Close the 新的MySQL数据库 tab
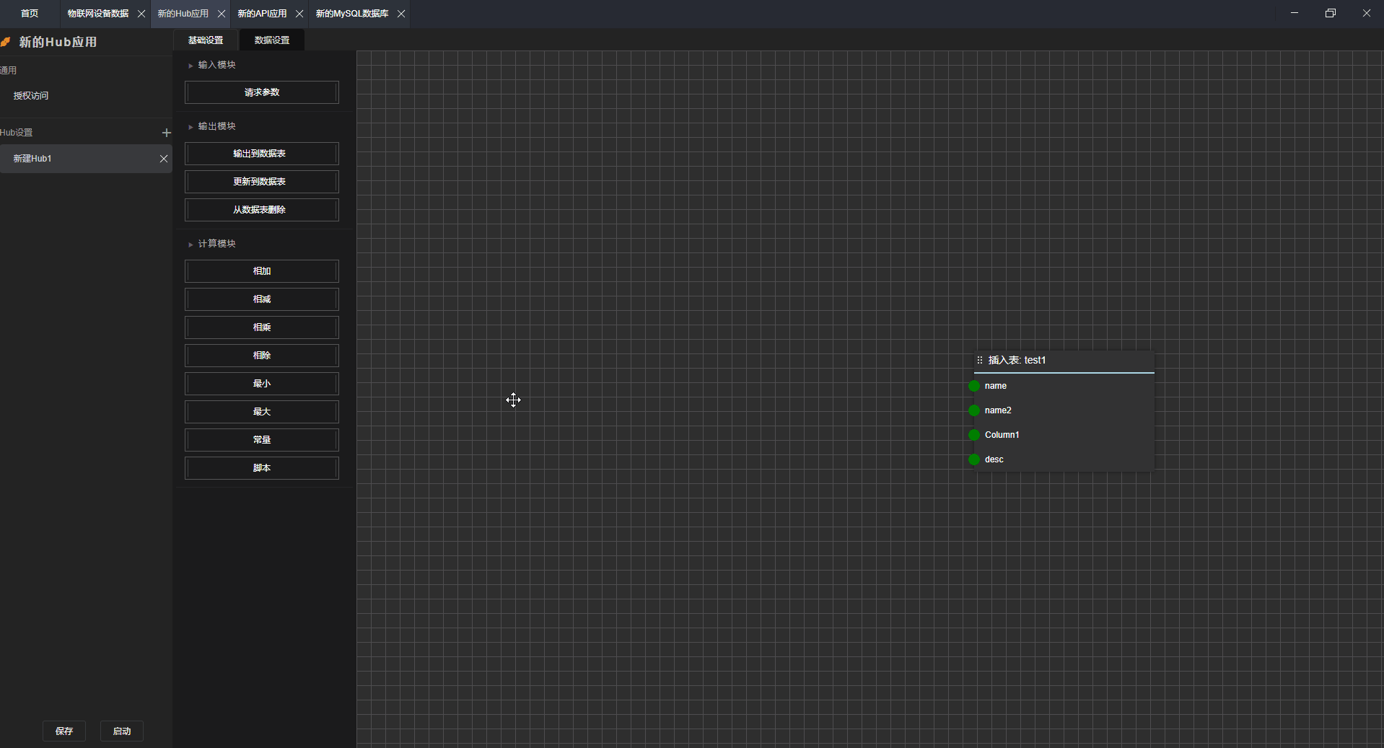The image size is (1384, 748). [x=401, y=14]
